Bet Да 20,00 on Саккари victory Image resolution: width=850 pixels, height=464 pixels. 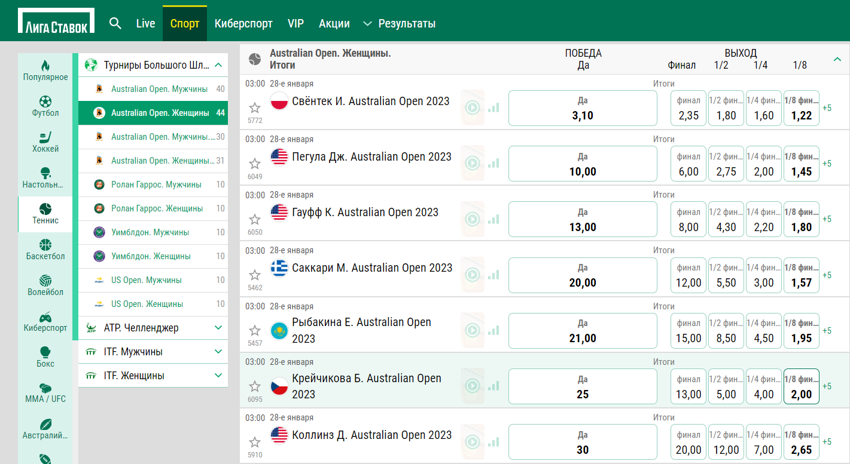click(x=583, y=275)
